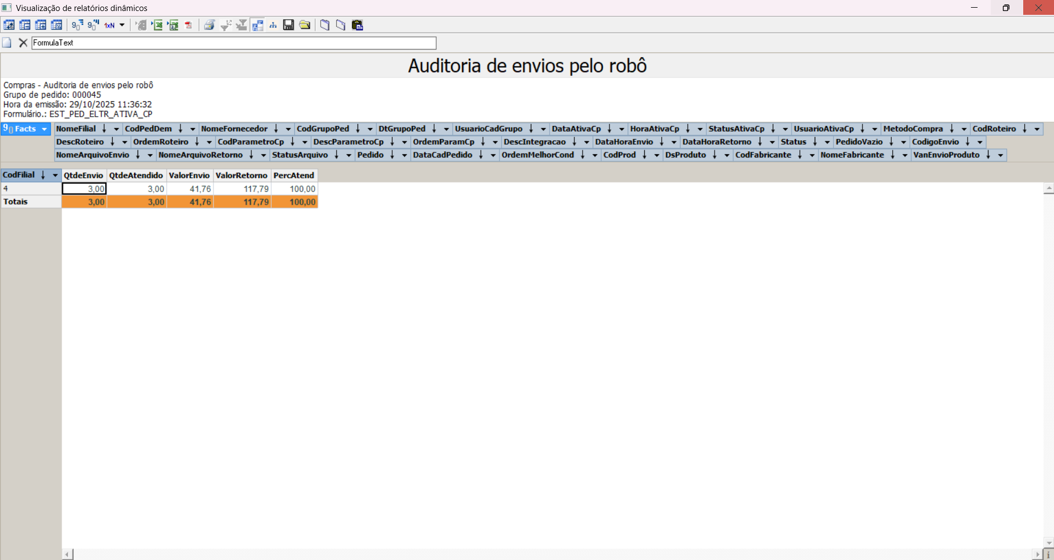1054x560 pixels.
Task: Toggle the highlighted field panel toolbar button
Action: pyautogui.click(x=257, y=25)
